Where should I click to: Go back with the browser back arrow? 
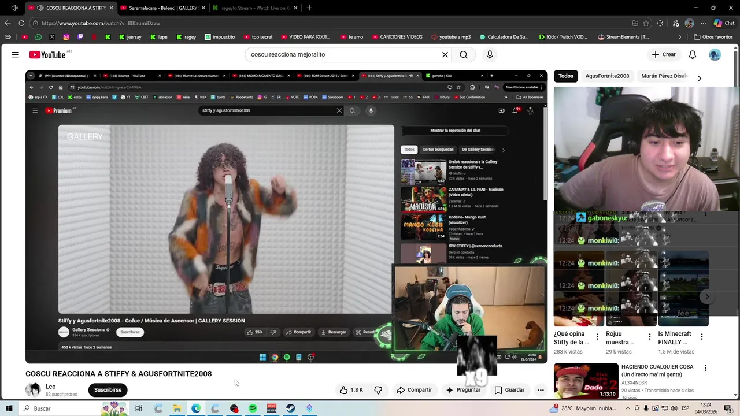[8, 23]
